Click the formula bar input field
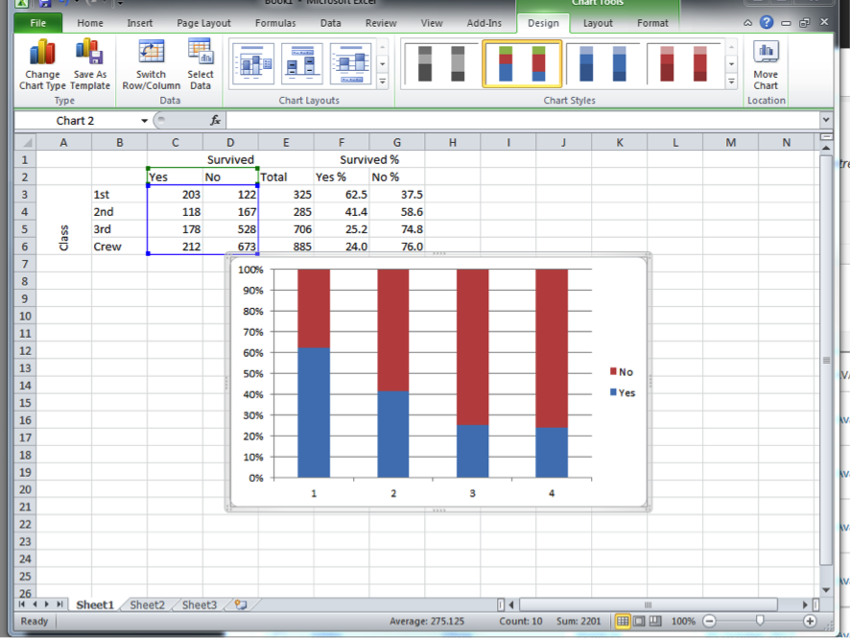 tap(518, 121)
